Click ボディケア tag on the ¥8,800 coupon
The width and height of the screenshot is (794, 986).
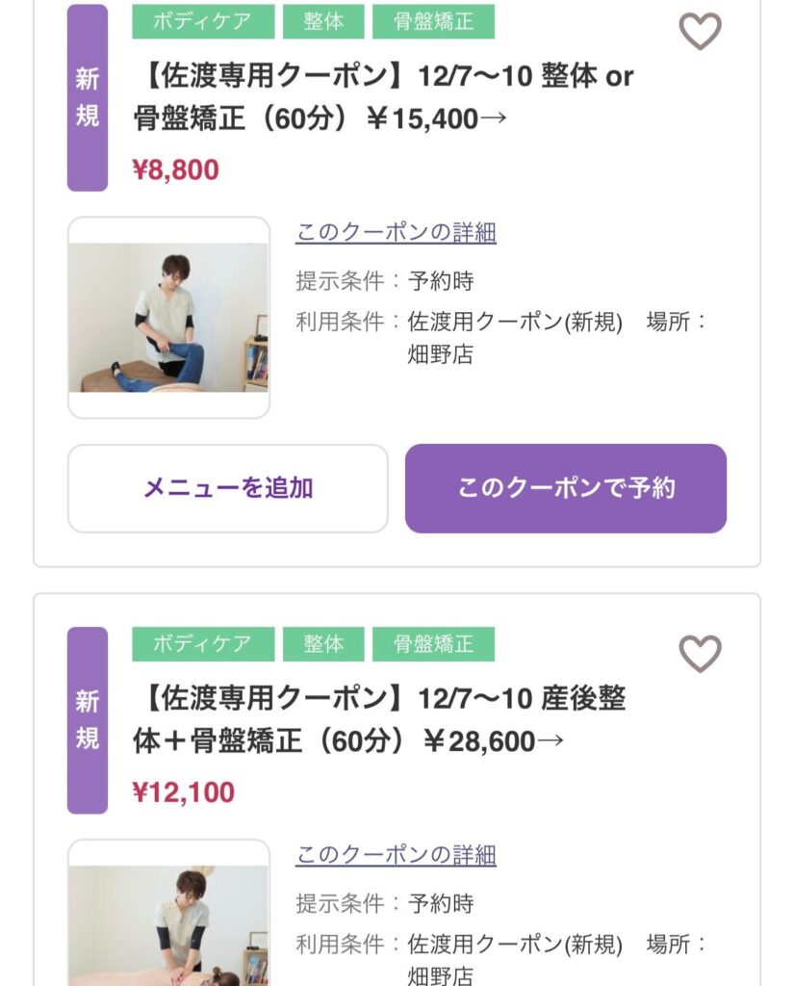click(203, 22)
